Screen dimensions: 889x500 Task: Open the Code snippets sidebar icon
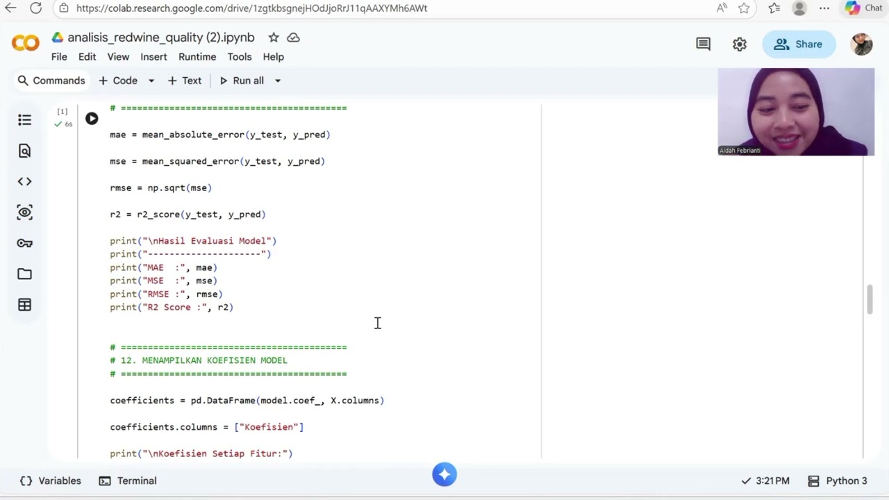coord(24,181)
